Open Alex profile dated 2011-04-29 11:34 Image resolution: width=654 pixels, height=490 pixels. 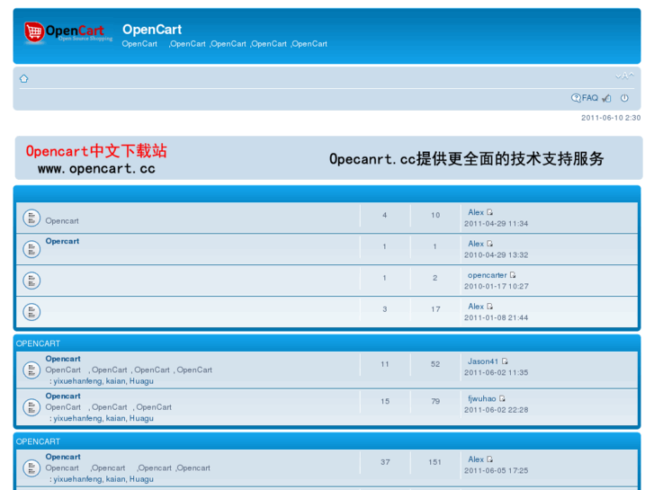point(476,212)
